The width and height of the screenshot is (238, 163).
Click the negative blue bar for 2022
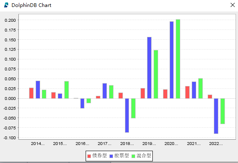216,116
